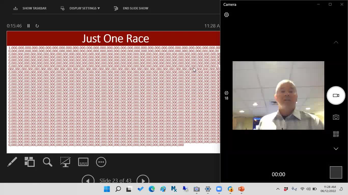This screenshot has height=195, width=348.
Task: Open the see all slides grid
Action: [30, 162]
